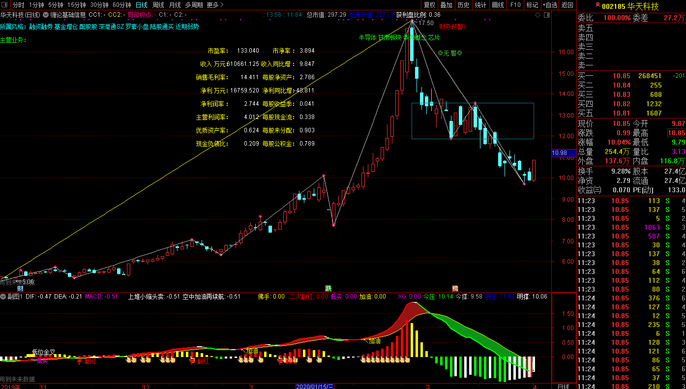This screenshot has width=686, height=389.
Task: Click the 财 marker under the price chart
Action: [x=20, y=288]
